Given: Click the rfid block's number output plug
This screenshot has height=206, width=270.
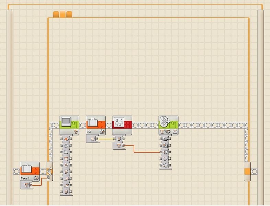Looking at the screenshot, I should coord(97,139).
